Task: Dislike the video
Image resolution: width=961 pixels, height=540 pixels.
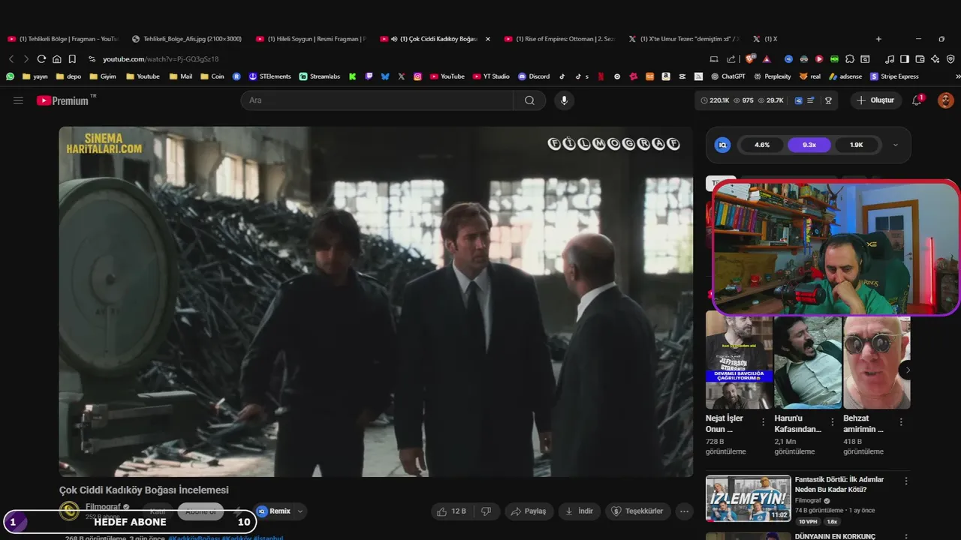Action: 486,511
